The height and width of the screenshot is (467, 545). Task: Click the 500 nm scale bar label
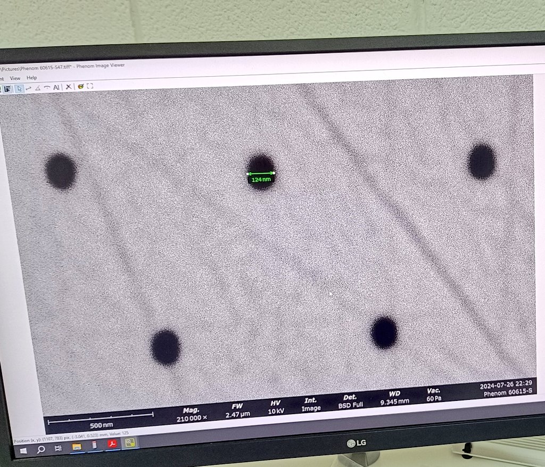tap(101, 425)
